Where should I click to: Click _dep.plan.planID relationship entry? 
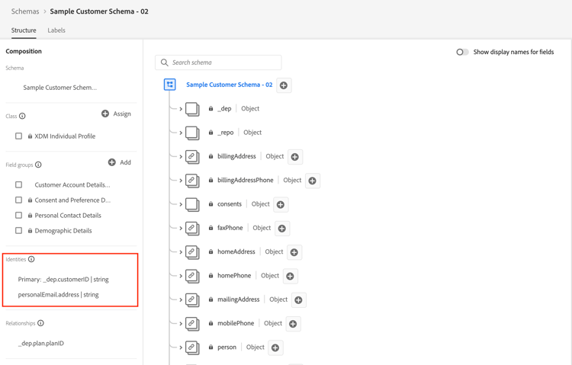41,343
